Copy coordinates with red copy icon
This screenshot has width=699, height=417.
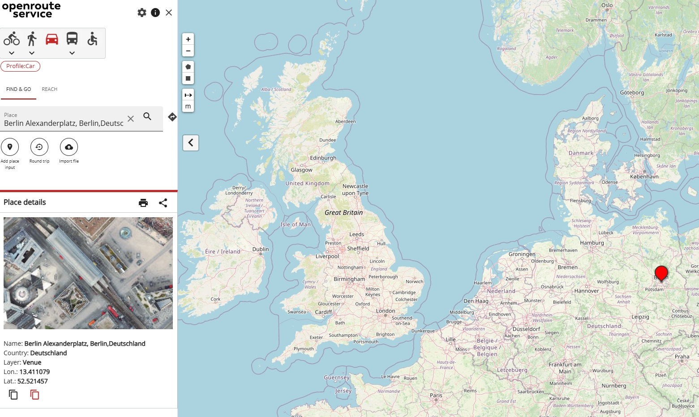pyautogui.click(x=34, y=395)
